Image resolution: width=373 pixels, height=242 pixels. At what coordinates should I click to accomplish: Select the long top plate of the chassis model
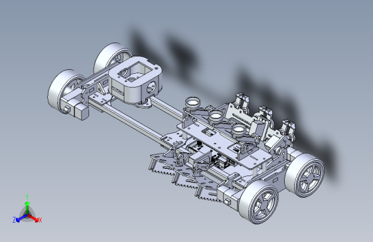(x=224, y=144)
